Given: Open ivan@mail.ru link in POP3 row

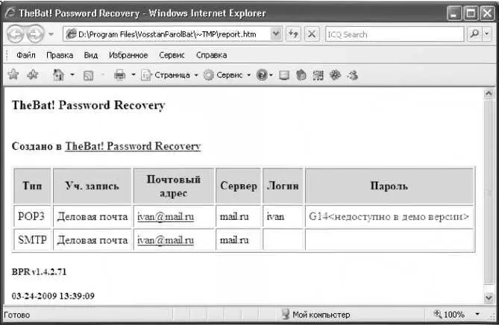Looking at the screenshot, I should [x=166, y=217].
